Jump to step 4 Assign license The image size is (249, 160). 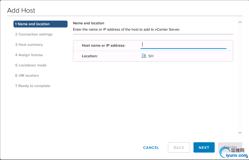tap(29, 55)
